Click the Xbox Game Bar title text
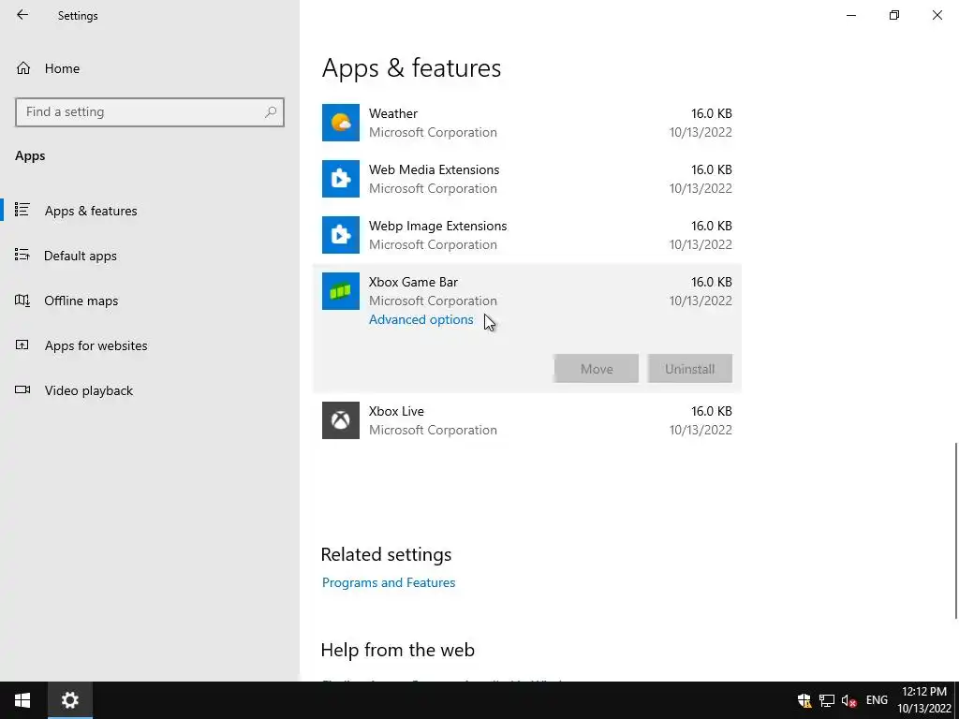Screen dimensions: 959x719 [413, 283]
